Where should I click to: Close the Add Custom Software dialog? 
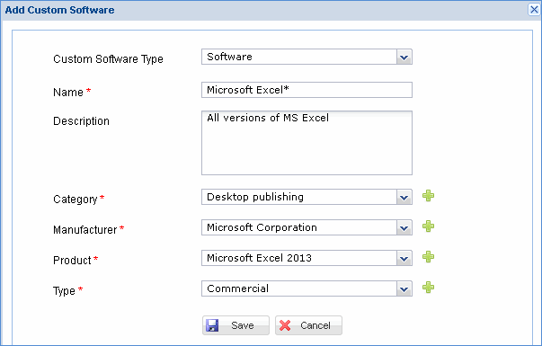(534, 10)
